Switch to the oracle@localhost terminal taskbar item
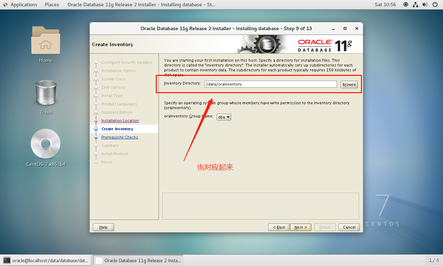The height and width of the screenshot is (266, 443). (x=46, y=260)
